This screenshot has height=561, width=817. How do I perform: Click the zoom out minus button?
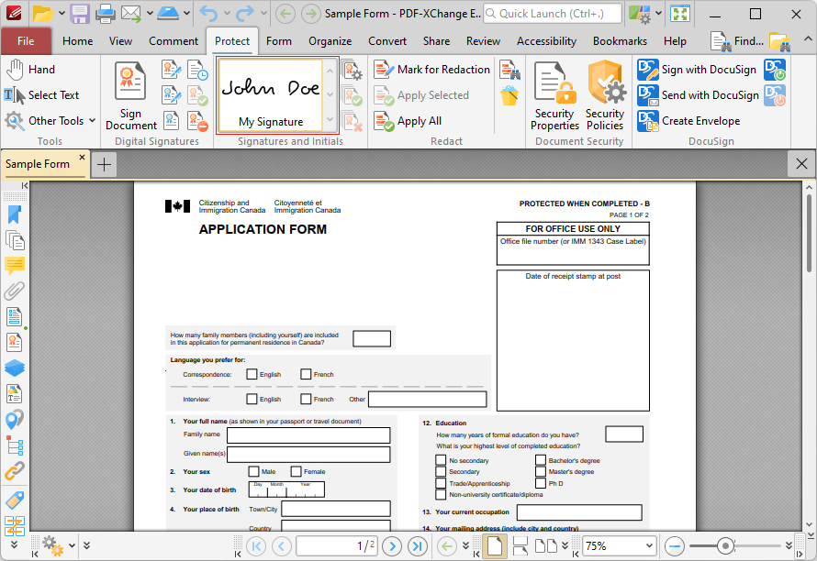pyautogui.click(x=675, y=546)
